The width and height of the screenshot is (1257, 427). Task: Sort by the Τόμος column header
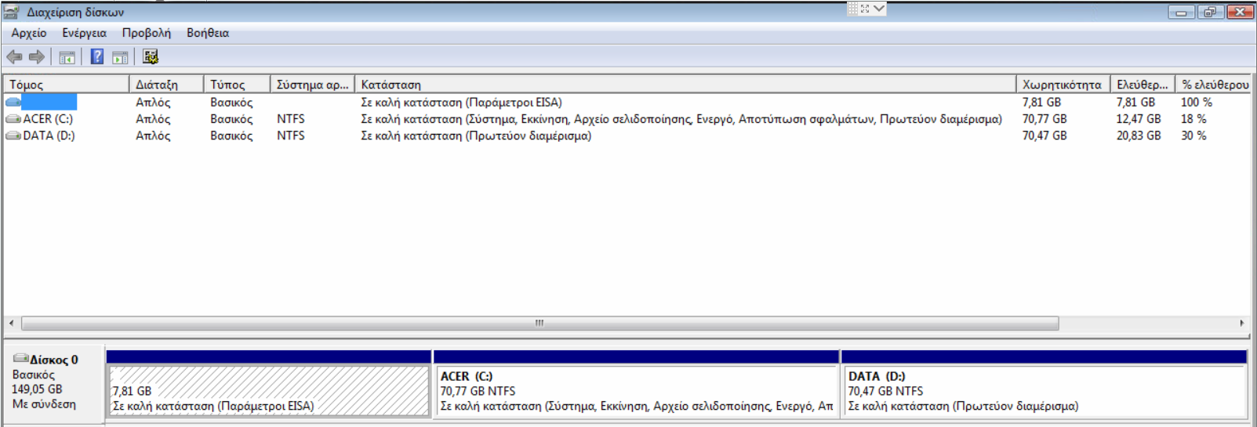(x=67, y=85)
